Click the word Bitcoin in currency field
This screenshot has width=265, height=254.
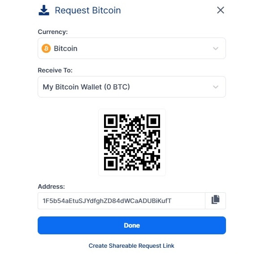point(65,49)
